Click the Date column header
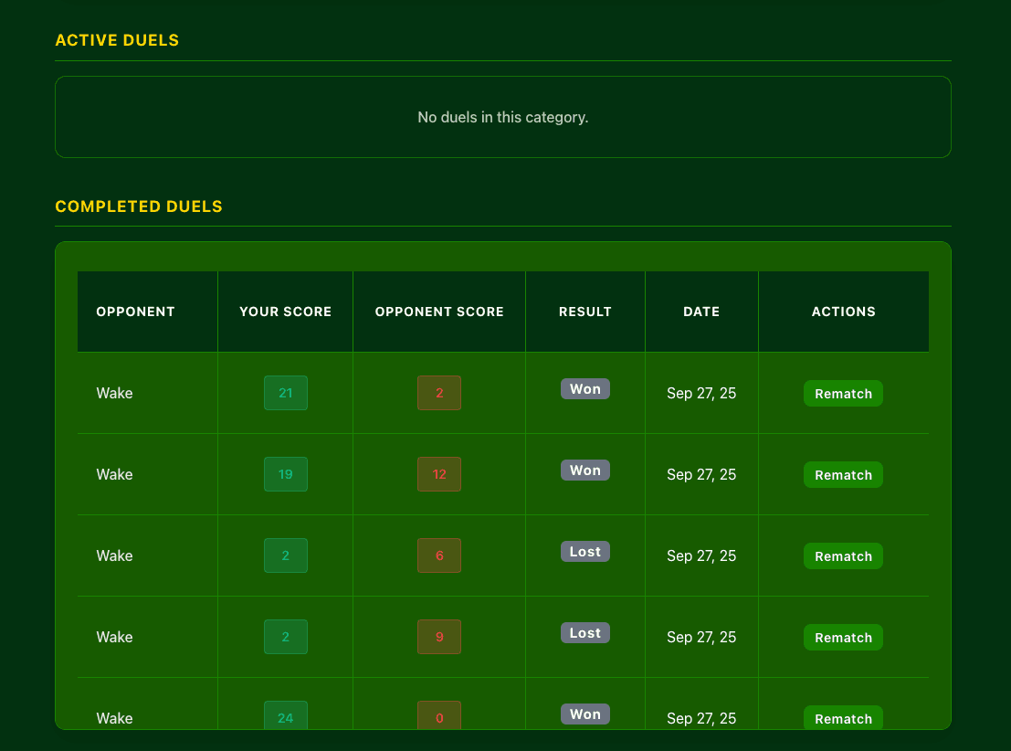 [701, 312]
